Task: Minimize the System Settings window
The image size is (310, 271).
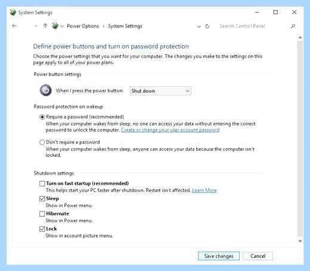Action: (x=257, y=13)
